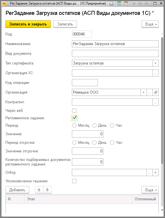Screen dimensions: 165x218
Task: Open the calculator icon in title bar
Action: [119, 3]
